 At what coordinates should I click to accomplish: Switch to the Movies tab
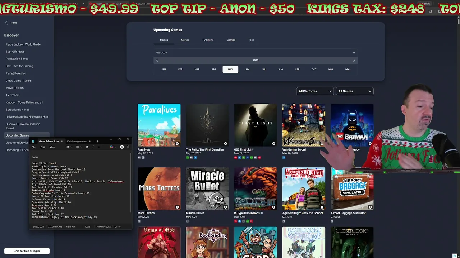point(185,40)
